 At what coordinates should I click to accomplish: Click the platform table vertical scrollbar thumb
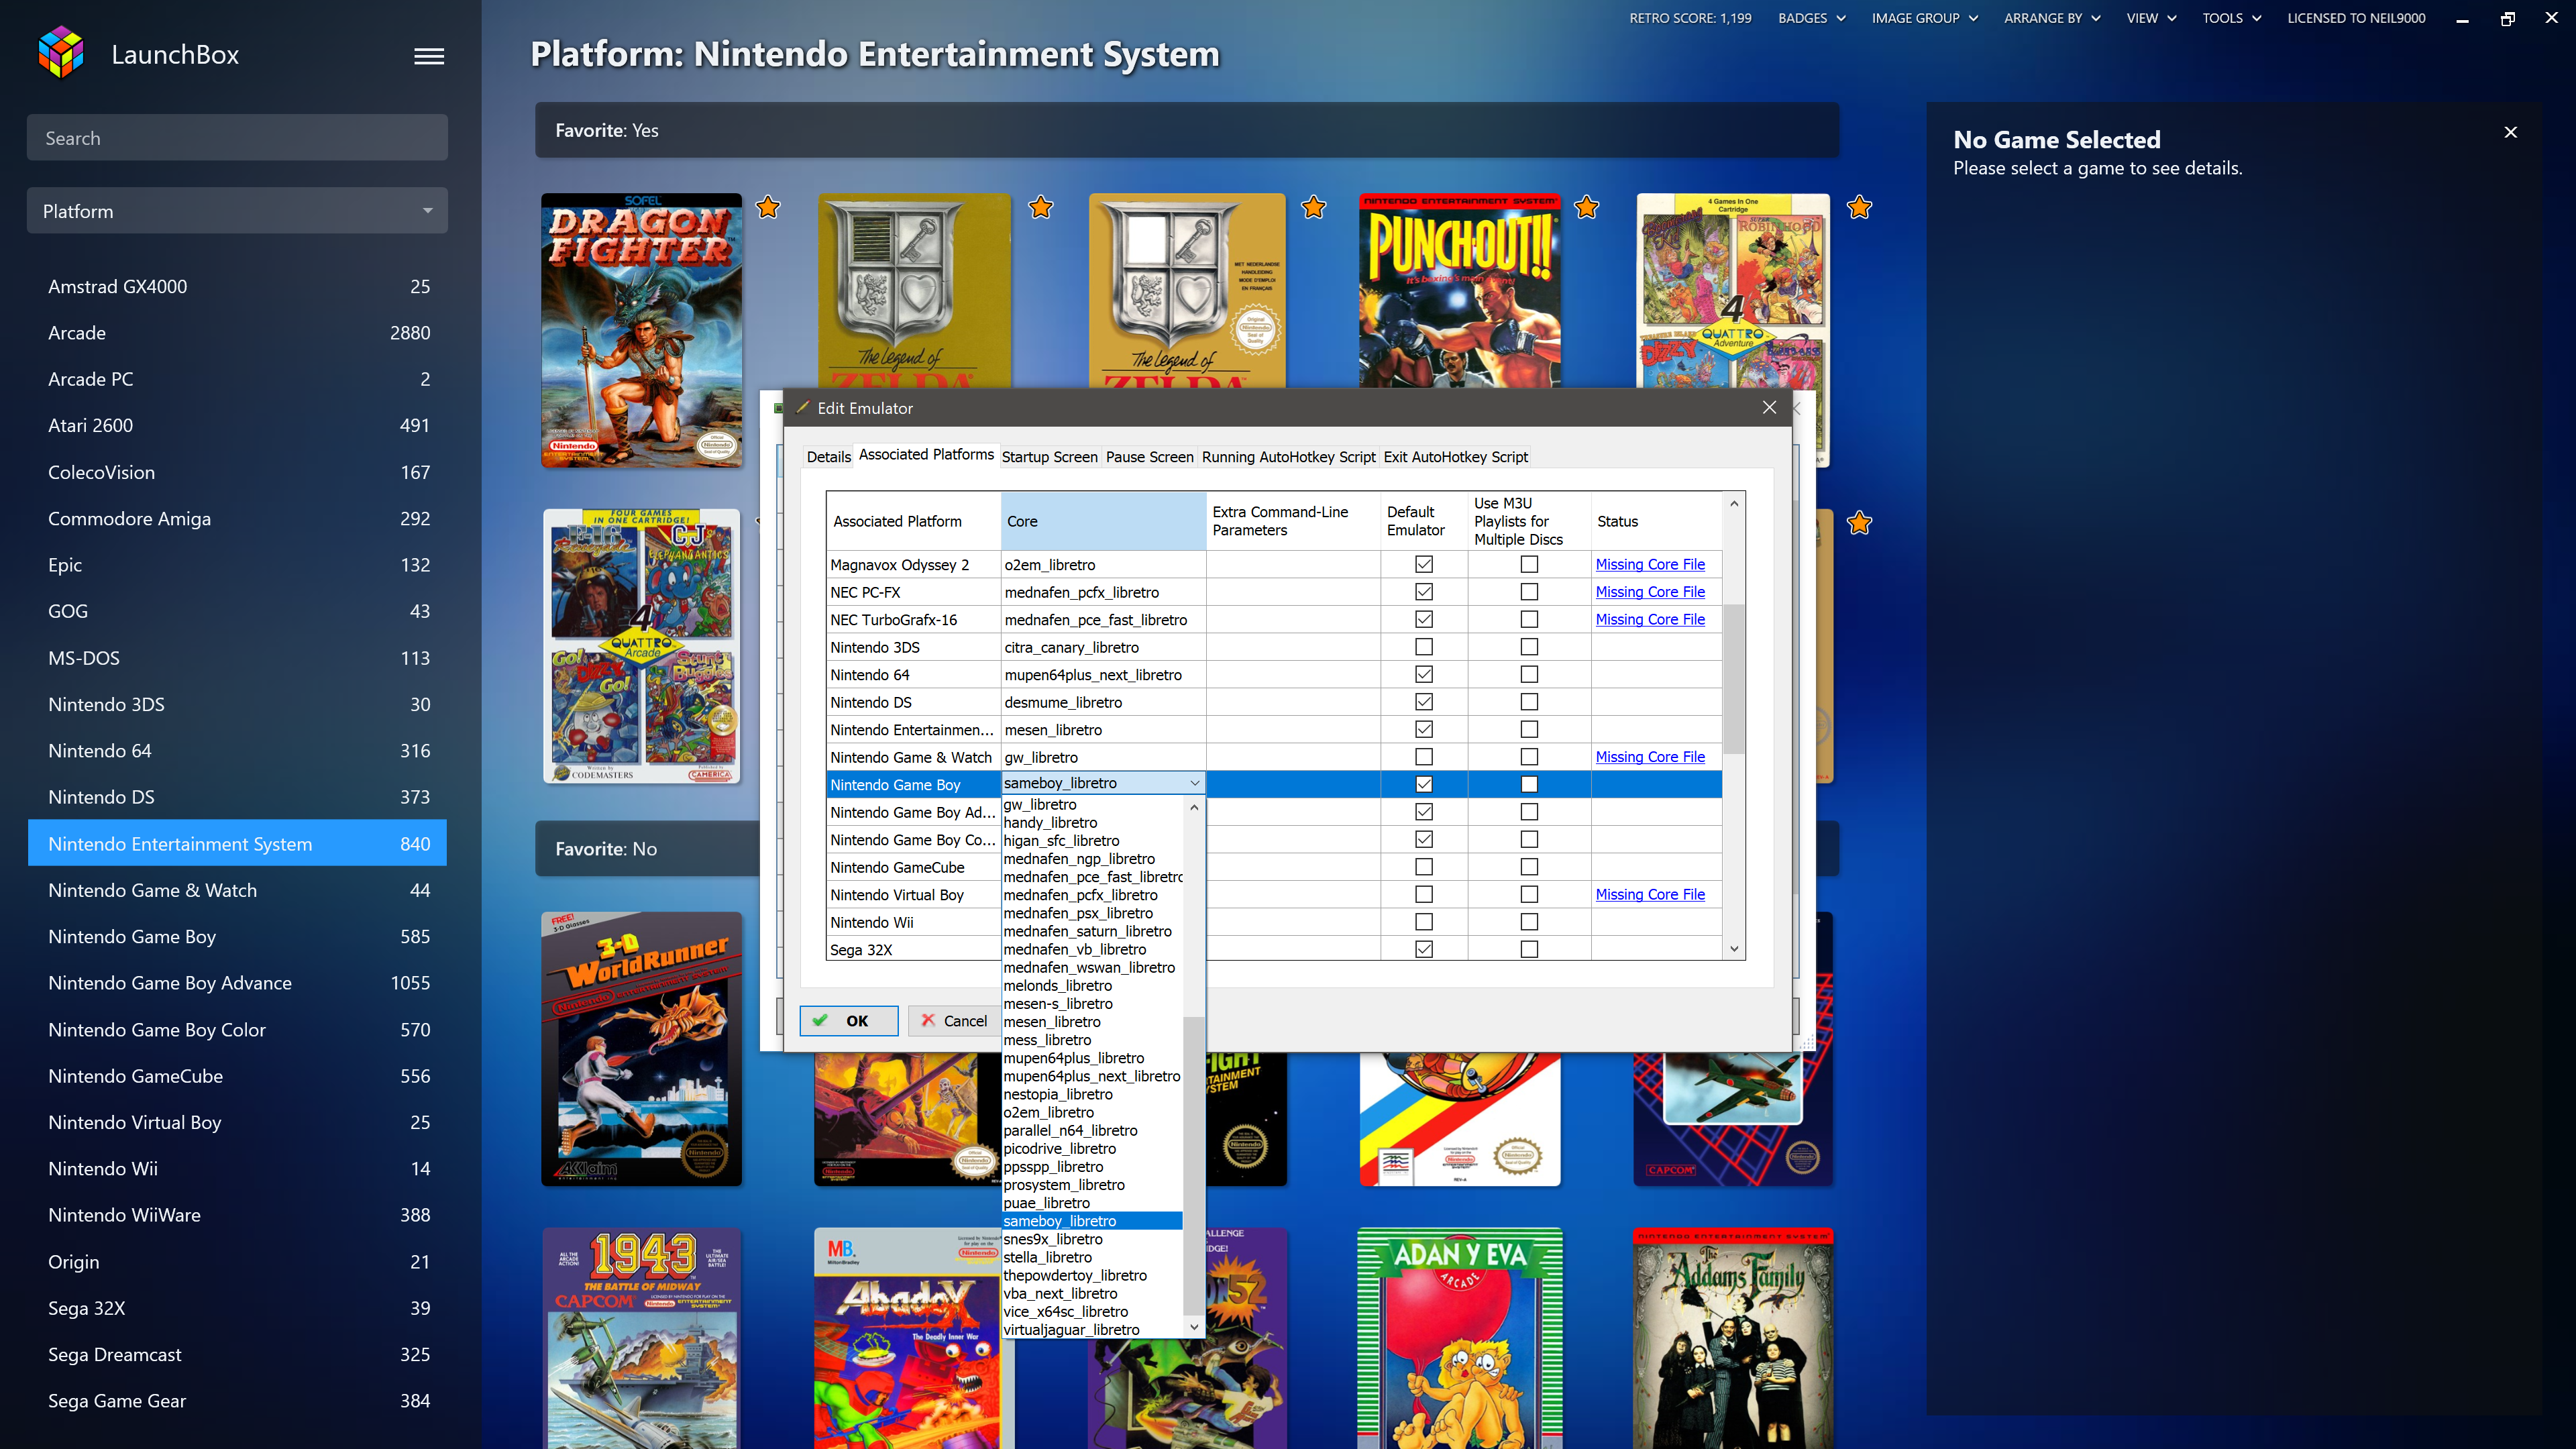[1734, 678]
